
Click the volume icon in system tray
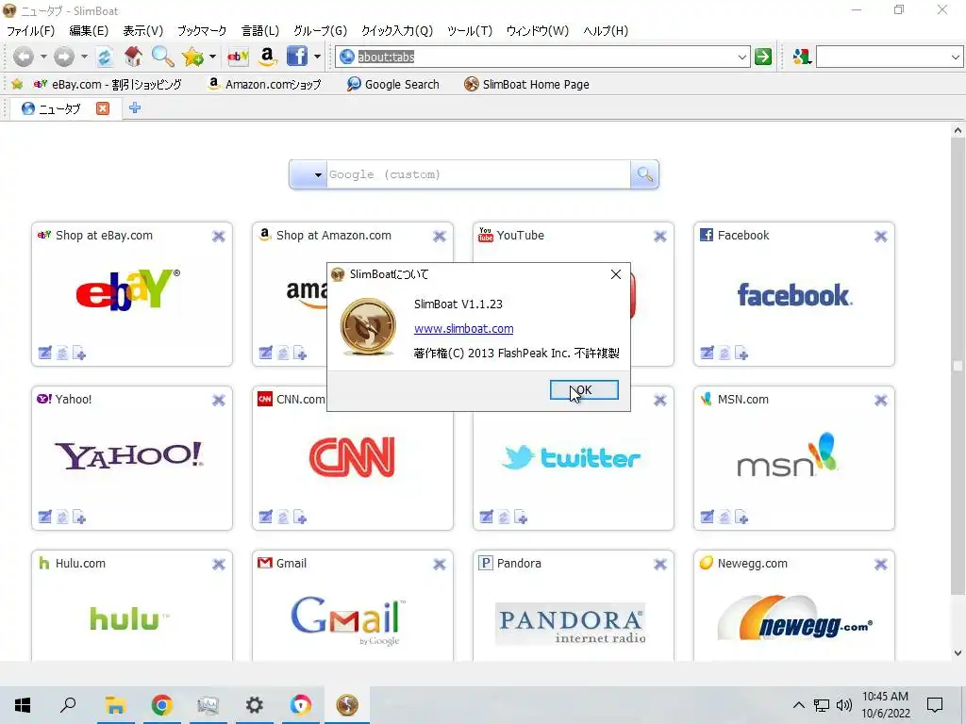tap(844, 705)
